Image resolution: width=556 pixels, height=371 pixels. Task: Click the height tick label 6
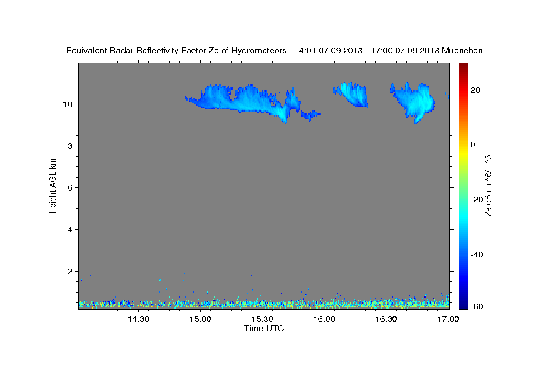[70, 187]
